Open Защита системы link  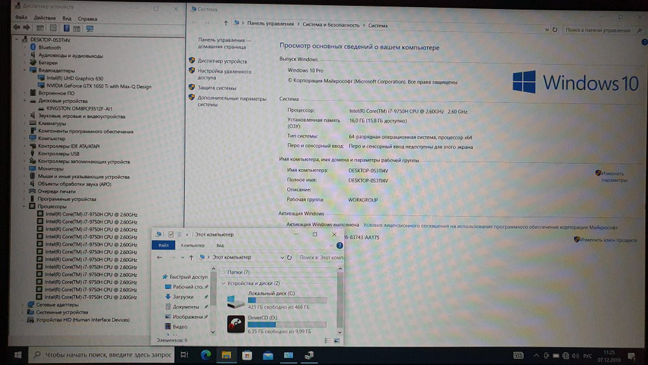point(217,88)
